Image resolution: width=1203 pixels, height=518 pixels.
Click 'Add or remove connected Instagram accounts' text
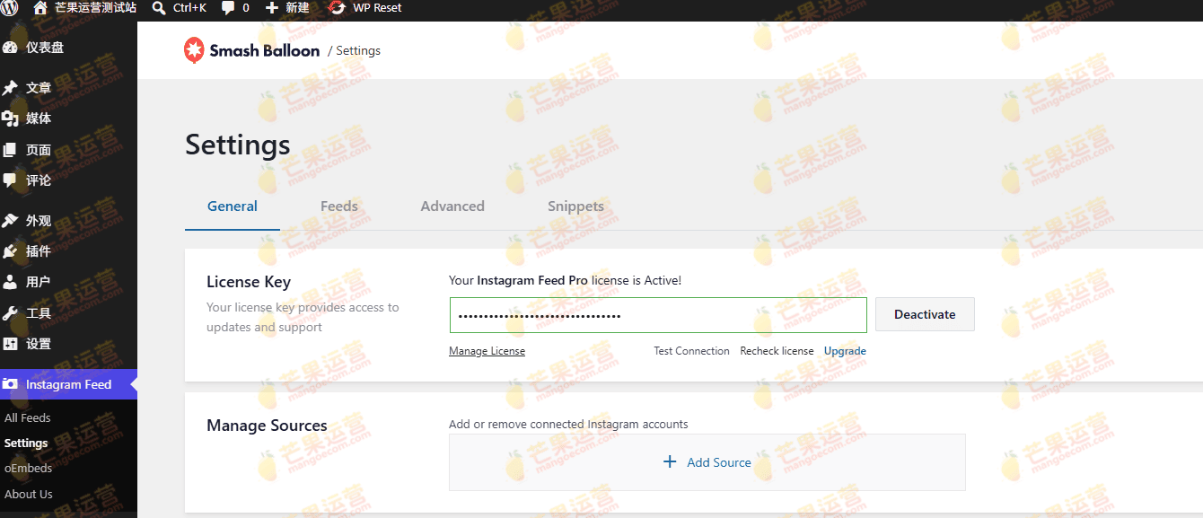568,424
